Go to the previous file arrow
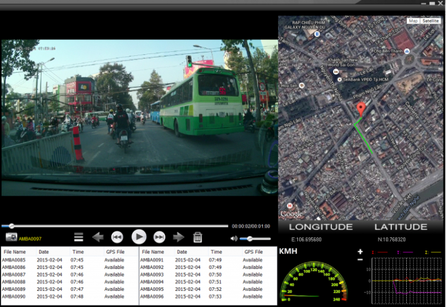The width and height of the screenshot is (446, 307). pyautogui.click(x=98, y=237)
